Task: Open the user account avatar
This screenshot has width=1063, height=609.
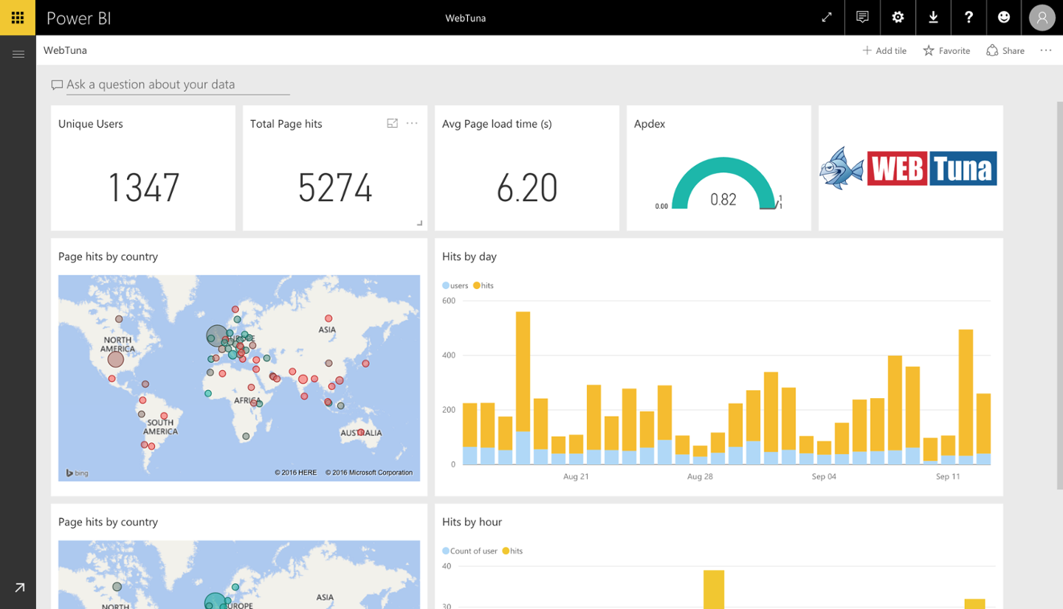Action: pyautogui.click(x=1042, y=18)
